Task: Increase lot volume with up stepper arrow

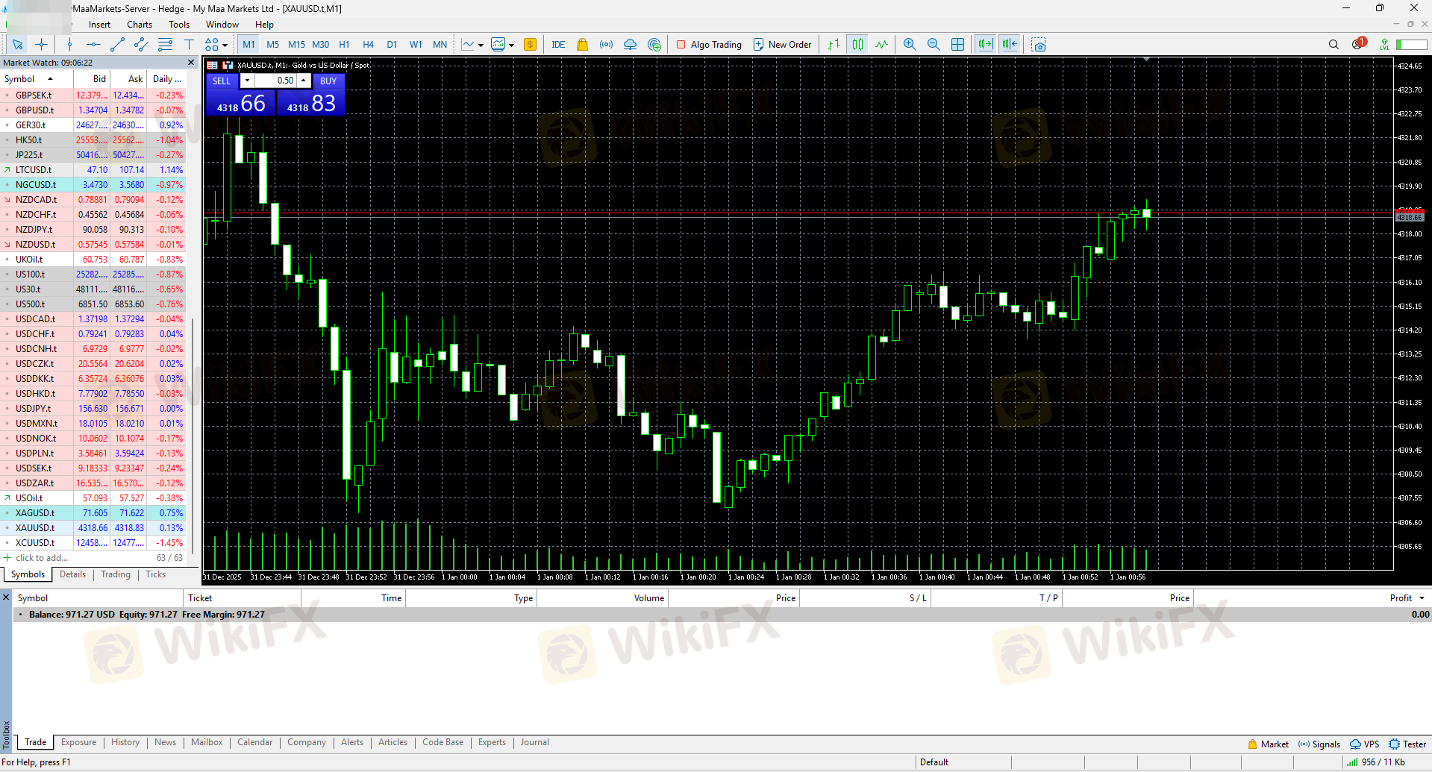Action: click(304, 81)
